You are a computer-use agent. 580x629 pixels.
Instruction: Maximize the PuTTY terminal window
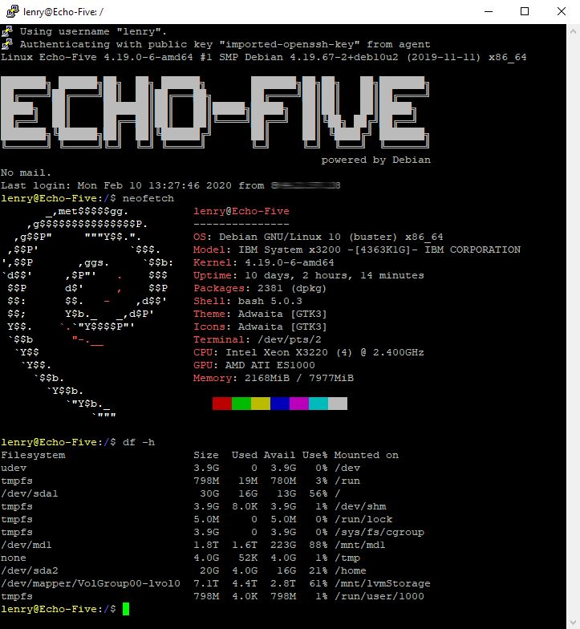coord(525,11)
